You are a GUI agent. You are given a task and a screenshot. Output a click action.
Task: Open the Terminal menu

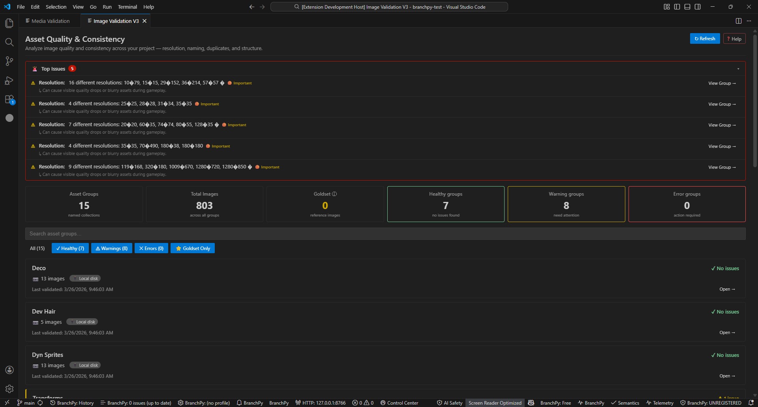[128, 7]
